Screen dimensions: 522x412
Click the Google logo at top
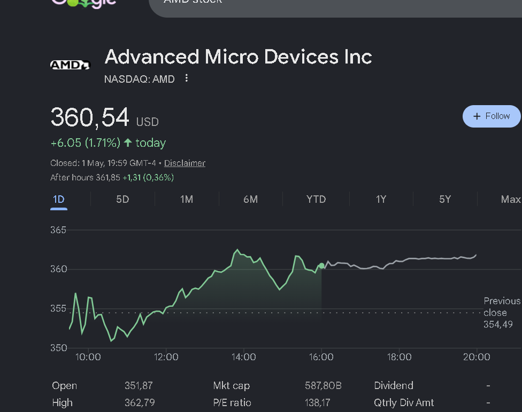click(84, 3)
